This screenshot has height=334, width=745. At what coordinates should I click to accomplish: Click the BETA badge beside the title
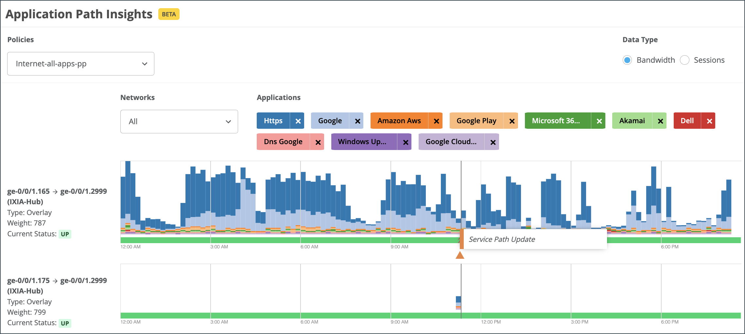(x=169, y=14)
